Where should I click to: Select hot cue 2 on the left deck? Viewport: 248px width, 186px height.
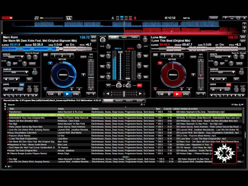point(62,55)
